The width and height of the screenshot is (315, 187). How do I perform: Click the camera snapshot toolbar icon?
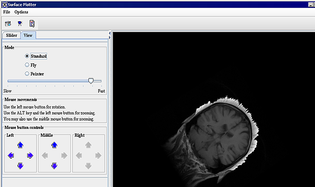pyautogui.click(x=8, y=23)
